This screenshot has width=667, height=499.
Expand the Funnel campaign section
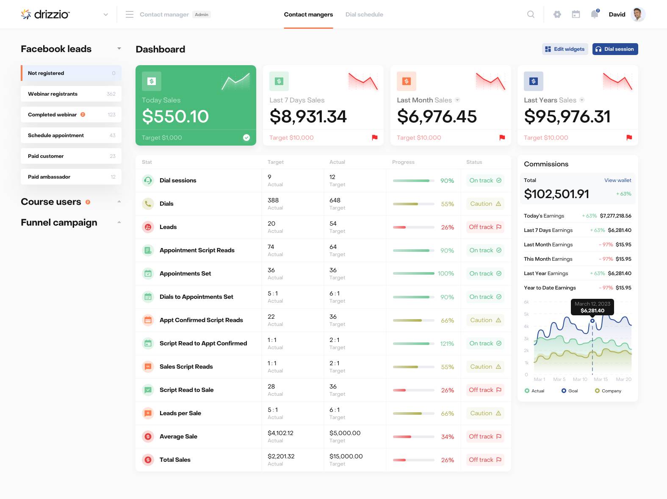(x=119, y=222)
